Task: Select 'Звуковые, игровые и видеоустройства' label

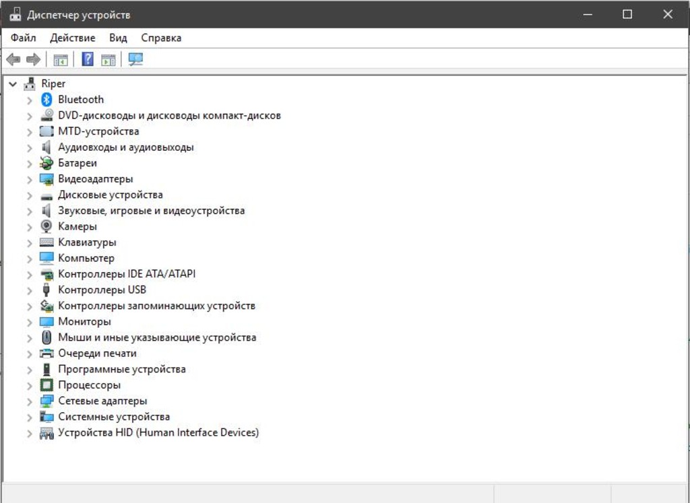Action: point(152,210)
